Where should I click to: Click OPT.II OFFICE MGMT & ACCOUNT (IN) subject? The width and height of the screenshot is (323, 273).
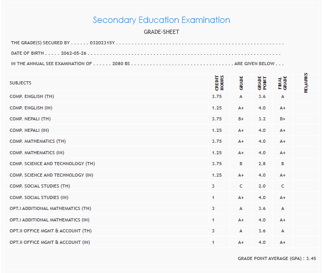click(49, 242)
